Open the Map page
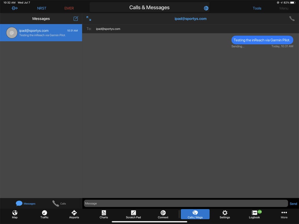Viewport: 299px width, 224px height. point(15,214)
